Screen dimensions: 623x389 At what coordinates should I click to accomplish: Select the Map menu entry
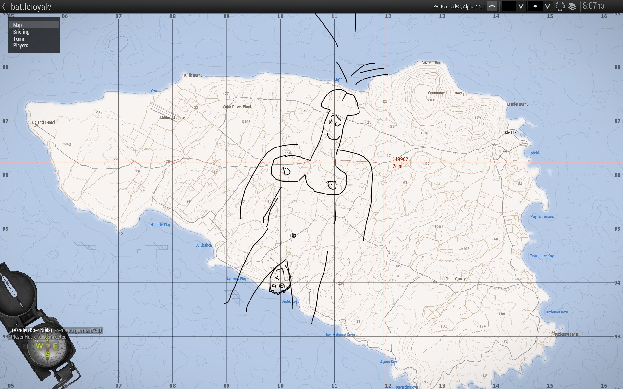[x=18, y=25]
